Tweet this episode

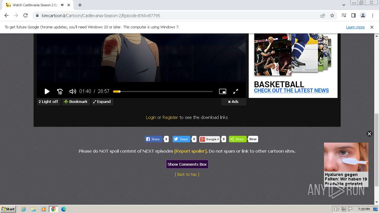(x=181, y=139)
